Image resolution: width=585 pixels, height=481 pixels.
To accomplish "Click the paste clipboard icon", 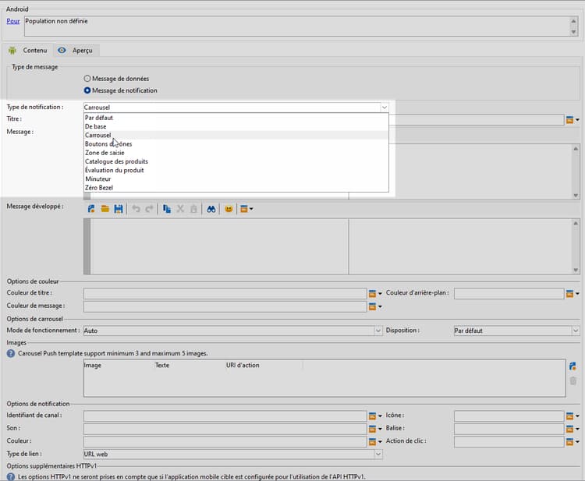I will [x=193, y=209].
